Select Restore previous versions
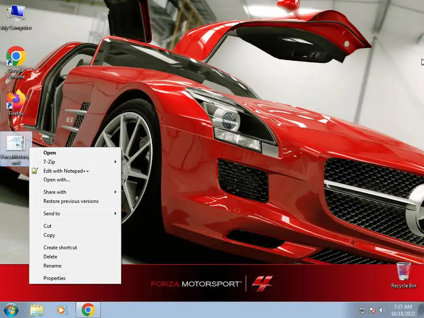The width and height of the screenshot is (424, 318). [x=75, y=201]
